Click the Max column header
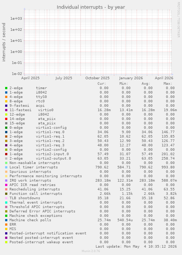The image size is (182, 255). pyautogui.click(x=168, y=84)
